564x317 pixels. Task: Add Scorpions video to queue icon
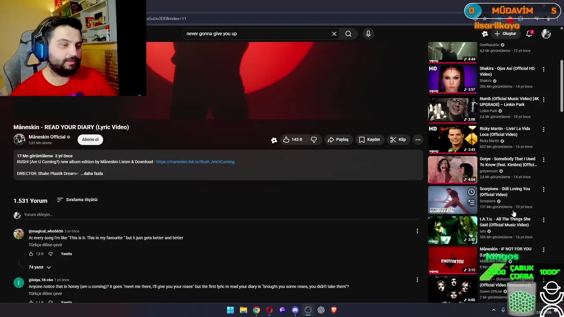[x=471, y=203]
